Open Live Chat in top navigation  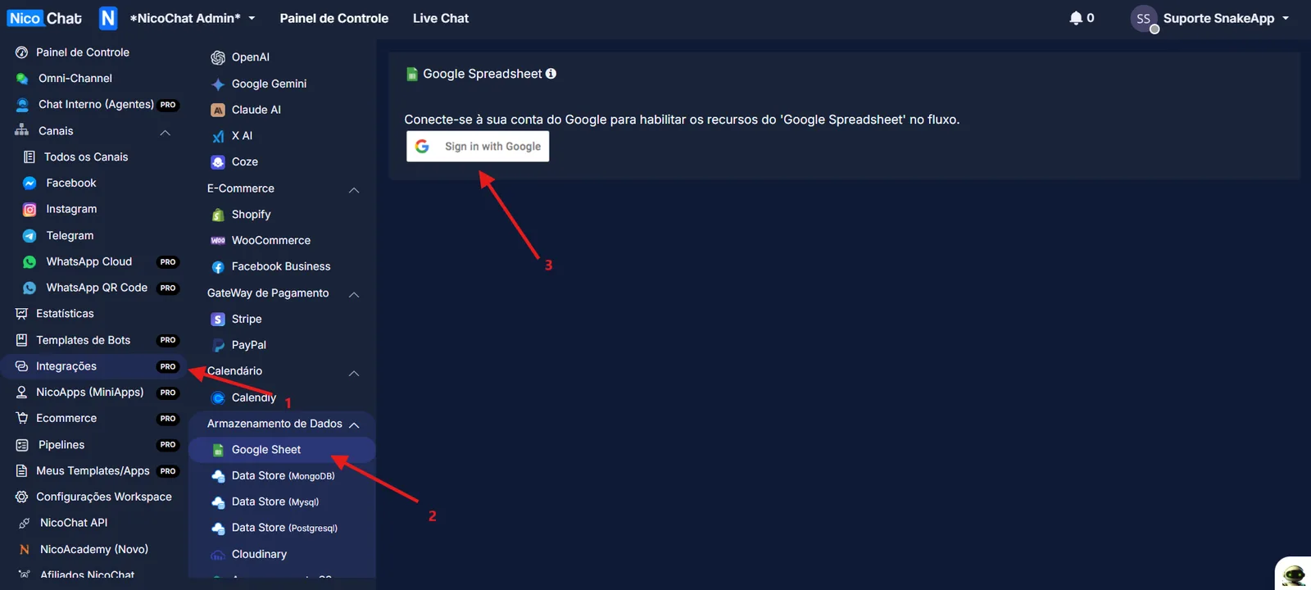point(441,18)
